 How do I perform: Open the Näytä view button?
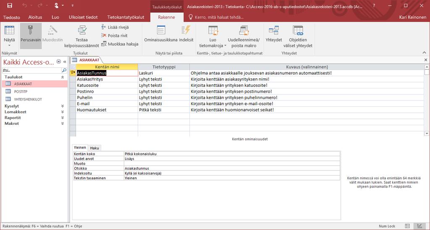tap(9, 36)
